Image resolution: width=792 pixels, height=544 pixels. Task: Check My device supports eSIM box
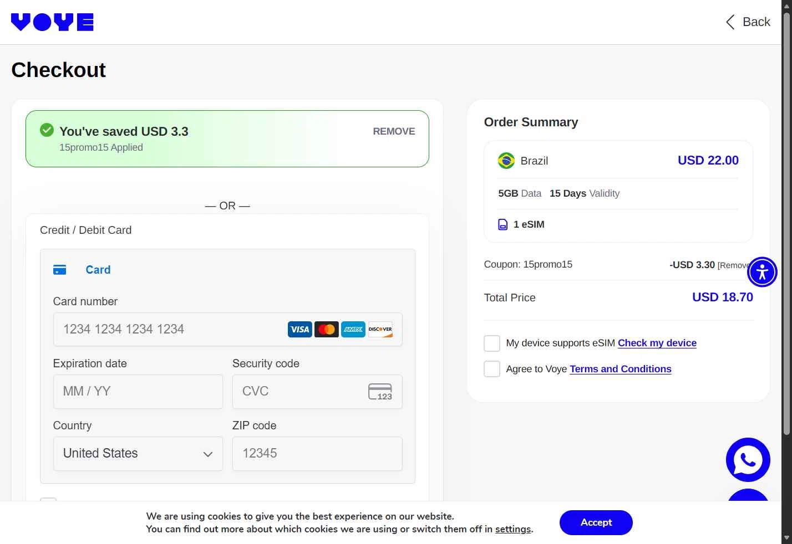click(x=492, y=343)
